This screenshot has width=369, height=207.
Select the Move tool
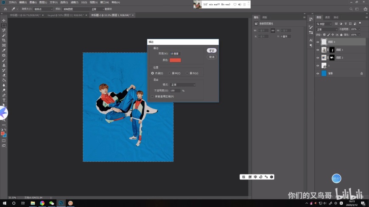[x=4, y=20]
